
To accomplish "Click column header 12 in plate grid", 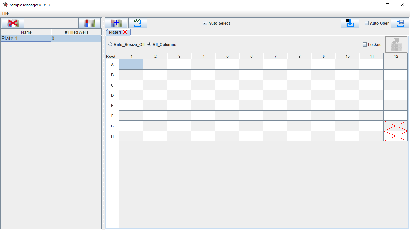I will click(396, 56).
